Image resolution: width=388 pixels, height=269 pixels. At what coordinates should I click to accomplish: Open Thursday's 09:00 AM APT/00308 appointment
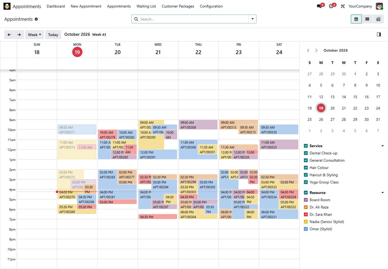pyautogui.click(x=198, y=125)
